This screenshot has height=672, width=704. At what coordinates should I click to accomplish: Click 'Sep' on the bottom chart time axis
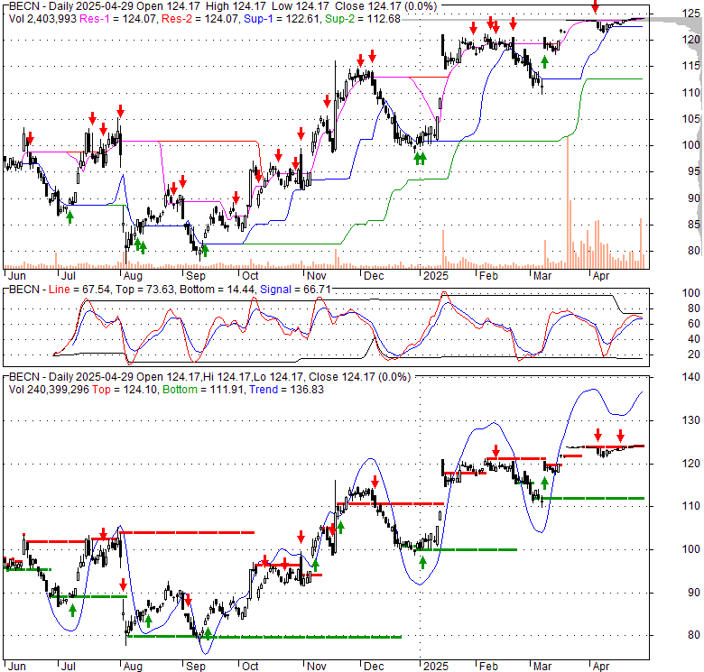pyautogui.click(x=196, y=667)
